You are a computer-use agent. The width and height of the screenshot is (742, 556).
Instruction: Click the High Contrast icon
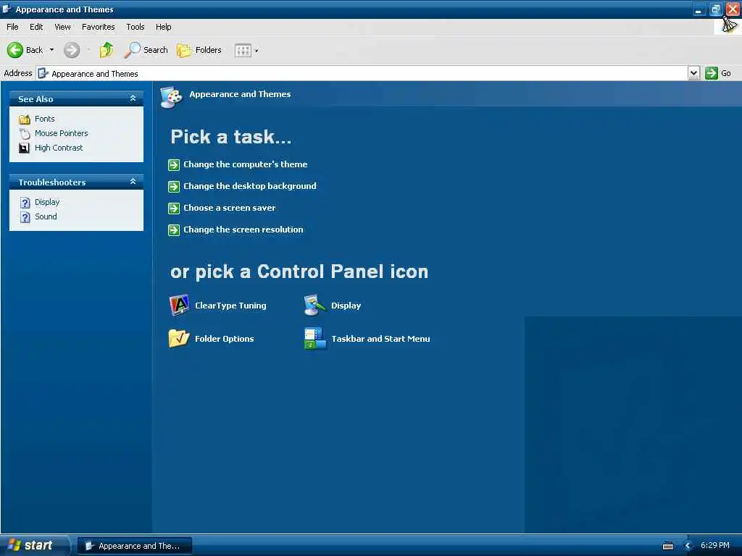pyautogui.click(x=24, y=148)
